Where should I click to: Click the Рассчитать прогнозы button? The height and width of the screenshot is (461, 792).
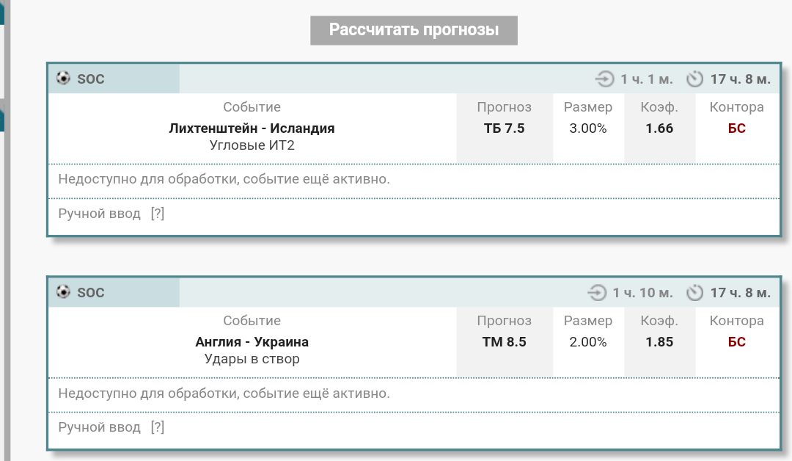(x=414, y=30)
